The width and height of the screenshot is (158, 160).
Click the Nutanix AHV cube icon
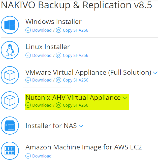10,100
